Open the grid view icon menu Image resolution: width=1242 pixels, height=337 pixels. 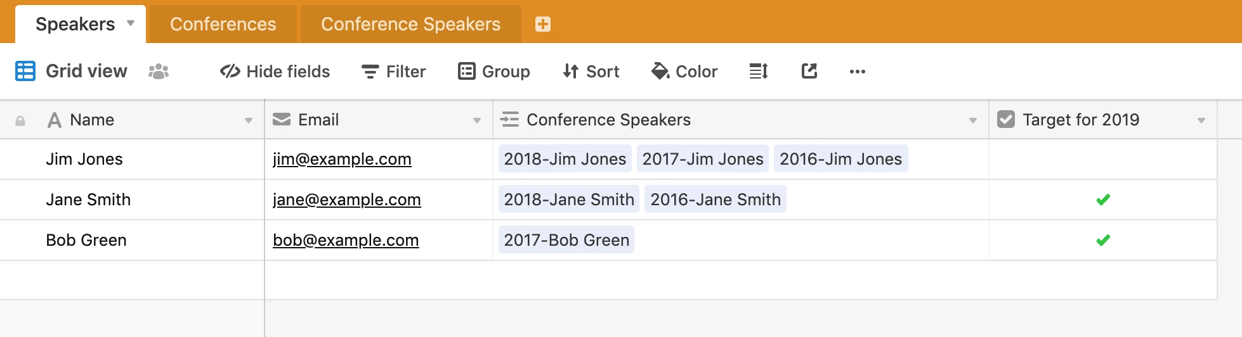[x=25, y=71]
